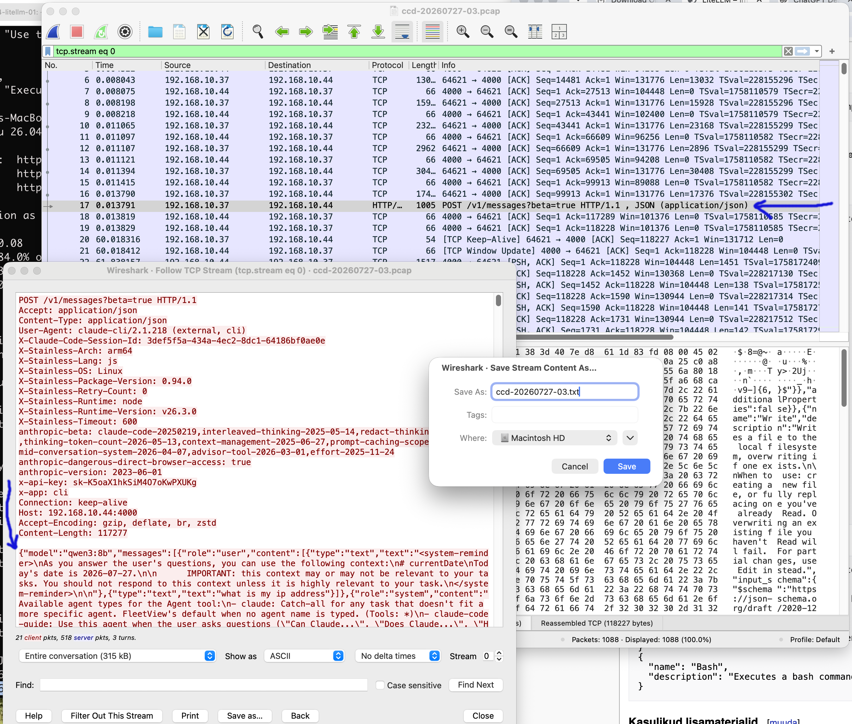Jump to the last packet

tap(378, 32)
